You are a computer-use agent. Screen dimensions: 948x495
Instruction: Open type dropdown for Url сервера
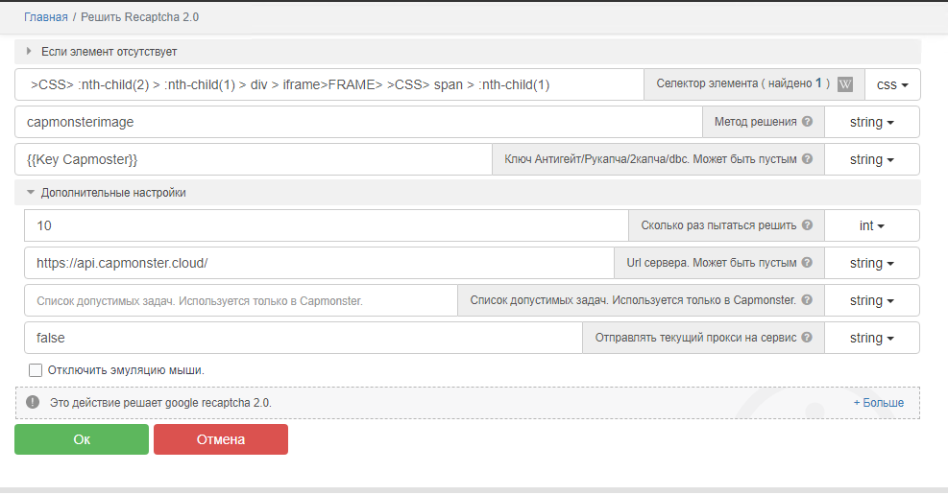point(871,263)
